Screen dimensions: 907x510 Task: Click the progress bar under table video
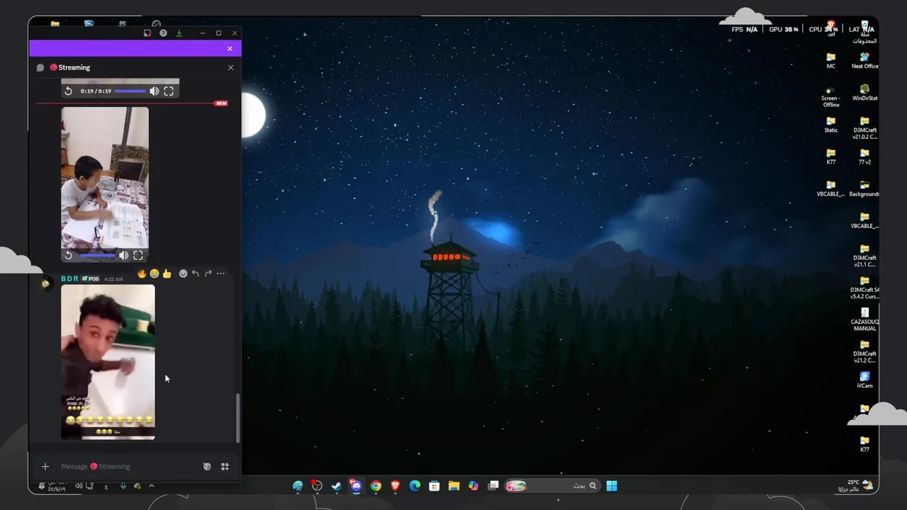coord(97,255)
